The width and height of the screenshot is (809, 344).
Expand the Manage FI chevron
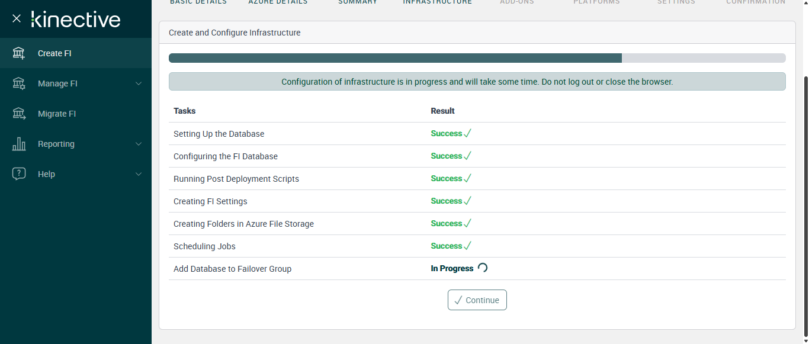[x=139, y=83]
